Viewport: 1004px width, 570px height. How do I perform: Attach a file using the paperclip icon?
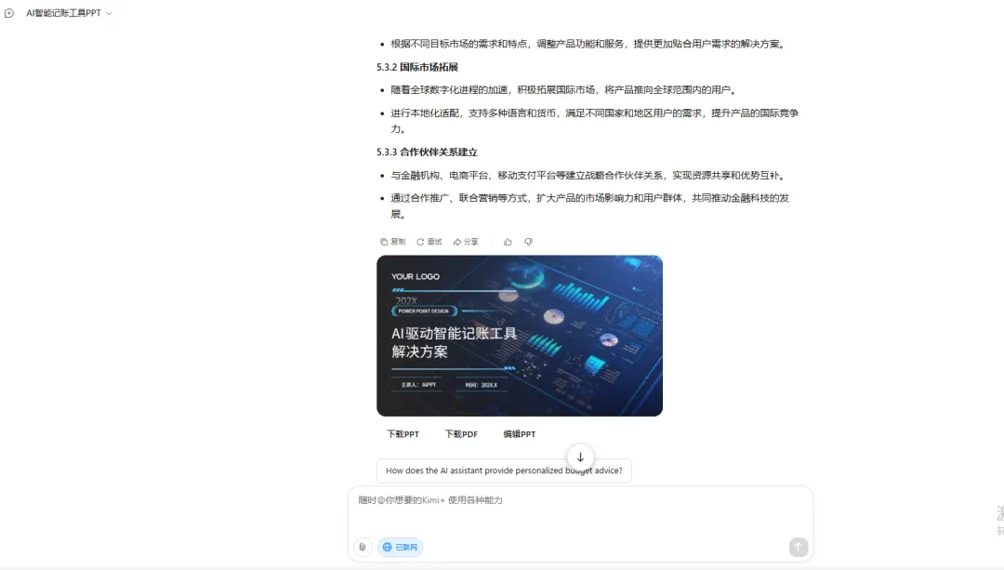(363, 547)
